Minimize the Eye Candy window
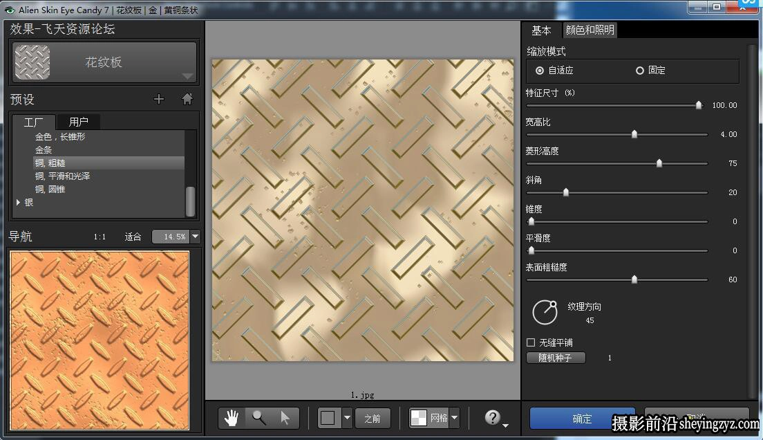Screen dimensions: 763x440 tap(698, 7)
